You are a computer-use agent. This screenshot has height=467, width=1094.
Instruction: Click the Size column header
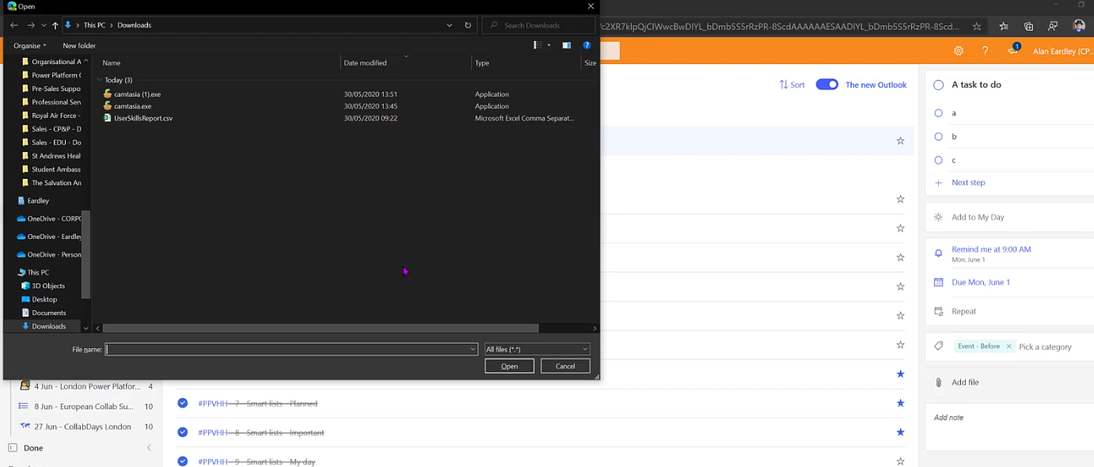click(590, 63)
